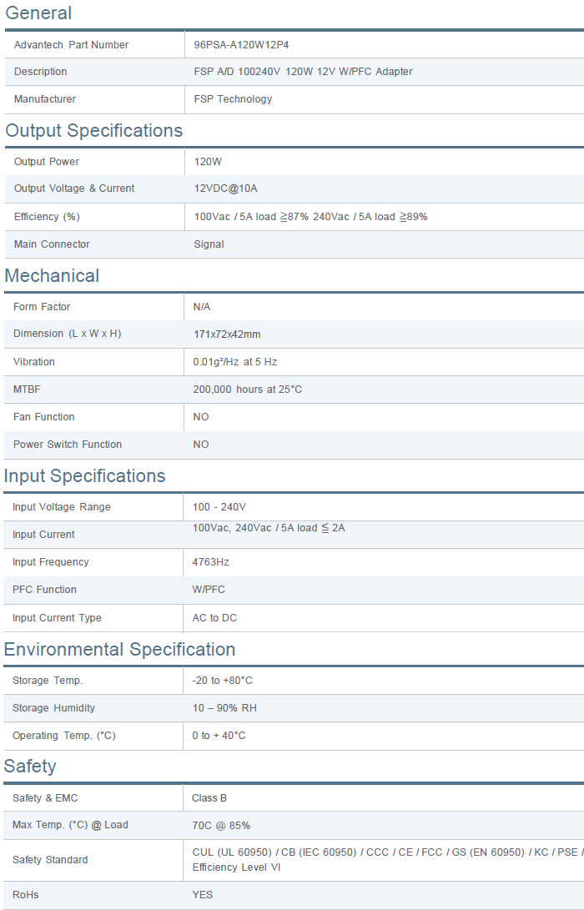Click the PFC Function row label
Screen dimensions: 584x910
point(44,590)
